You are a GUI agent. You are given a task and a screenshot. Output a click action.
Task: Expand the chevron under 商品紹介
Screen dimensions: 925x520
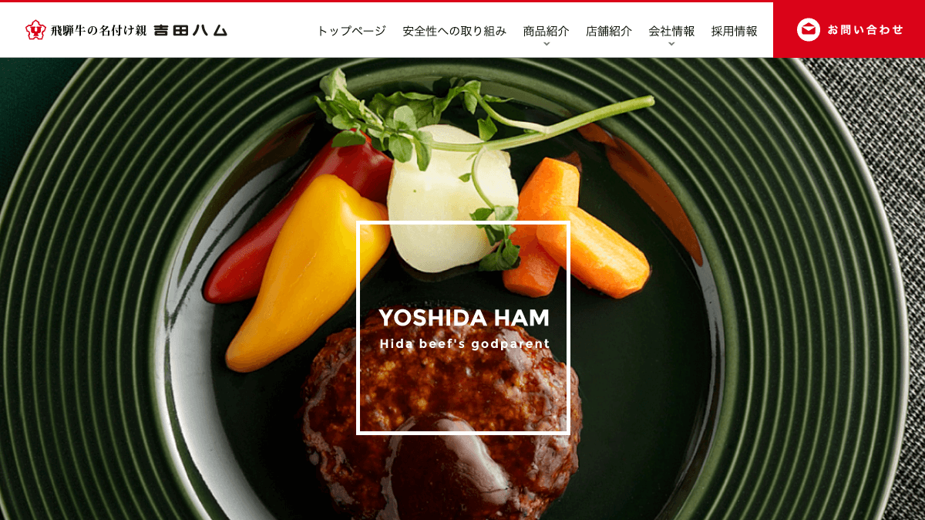(547, 44)
